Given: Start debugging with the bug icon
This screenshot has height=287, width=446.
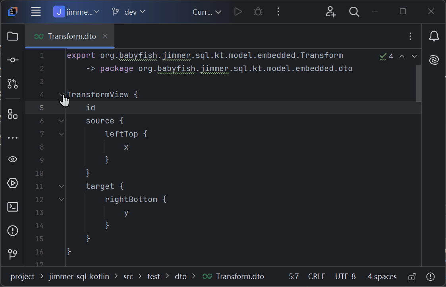Looking at the screenshot, I should click(x=258, y=12).
